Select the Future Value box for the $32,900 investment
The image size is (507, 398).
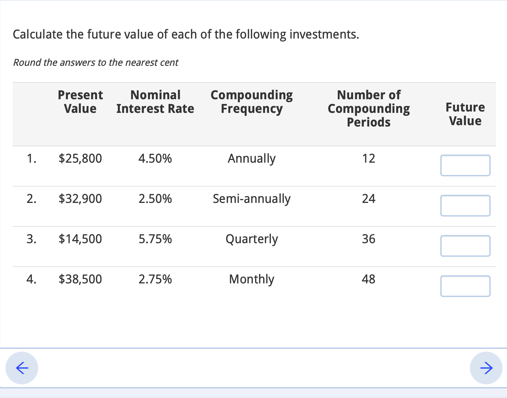click(465, 206)
